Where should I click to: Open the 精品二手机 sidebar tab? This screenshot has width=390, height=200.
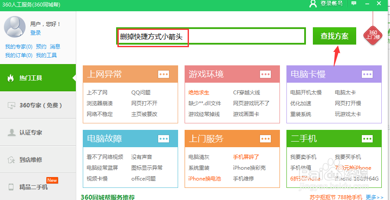(x=38, y=187)
